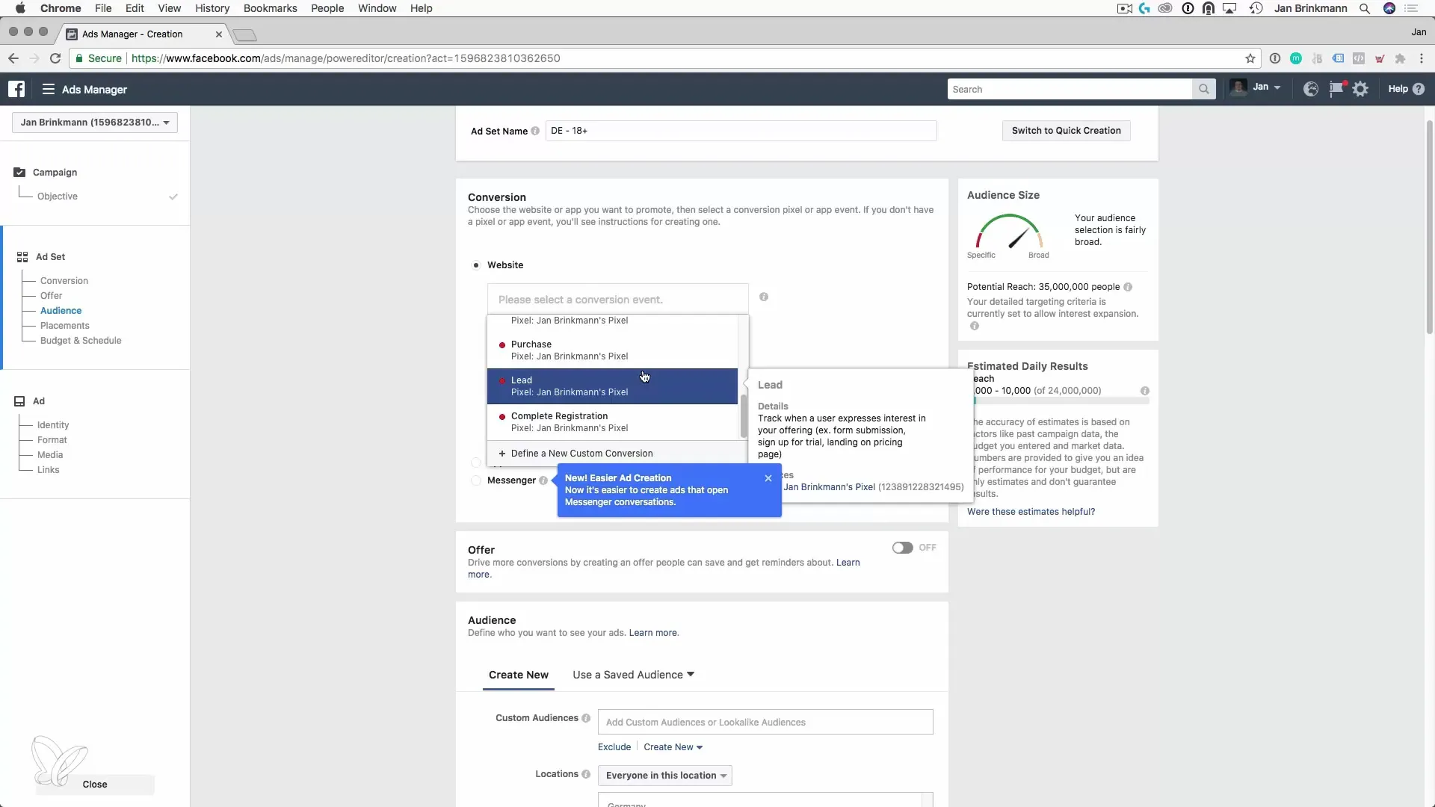This screenshot has height=807, width=1435.
Task: Click info icon by estimated reach range
Action: 1145,391
